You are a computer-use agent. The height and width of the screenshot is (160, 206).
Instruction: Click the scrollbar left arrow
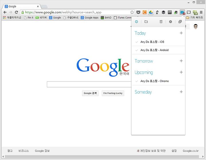pos(3,157)
